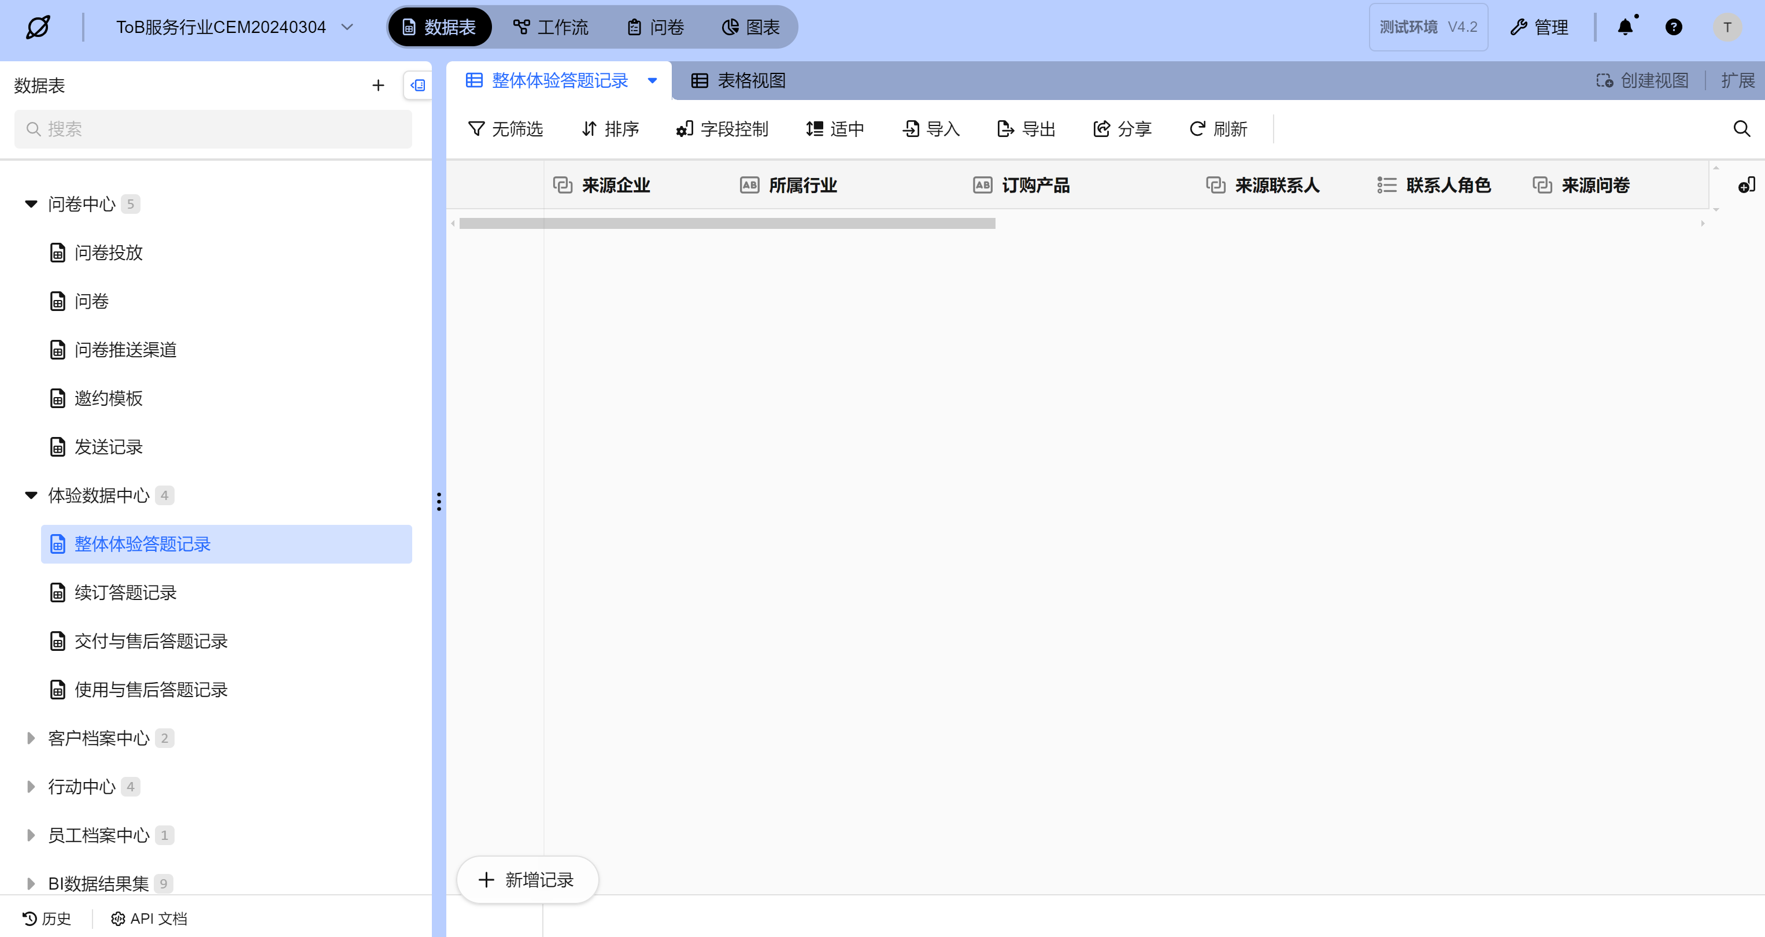Collapse the 问卷中心 group
Image resolution: width=1765 pixels, height=937 pixels.
point(31,204)
